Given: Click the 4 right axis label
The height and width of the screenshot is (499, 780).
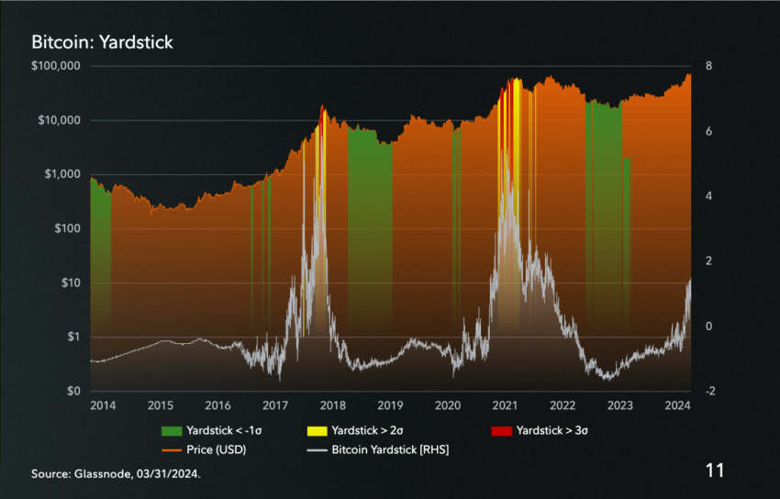Looking at the screenshot, I should point(708,196).
